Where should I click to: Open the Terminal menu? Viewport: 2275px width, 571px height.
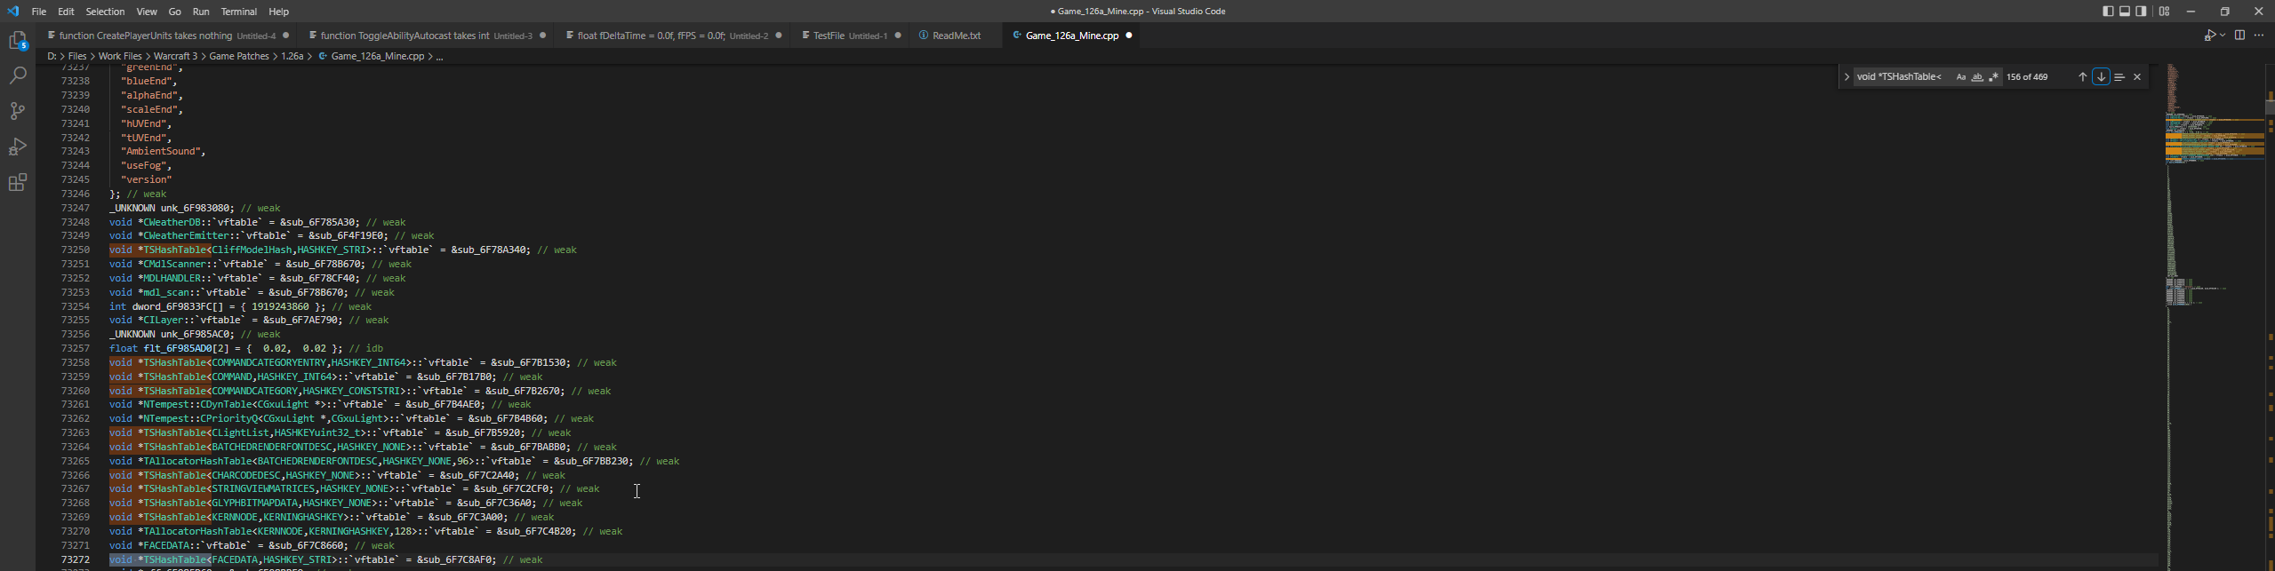click(x=239, y=12)
